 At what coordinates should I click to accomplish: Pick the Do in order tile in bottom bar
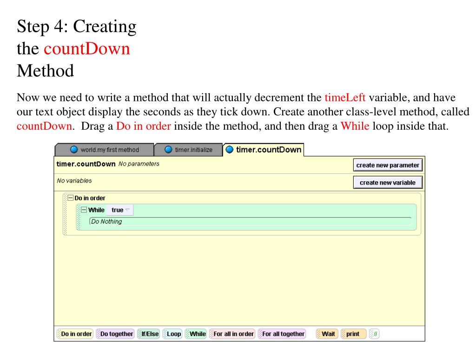75,334
